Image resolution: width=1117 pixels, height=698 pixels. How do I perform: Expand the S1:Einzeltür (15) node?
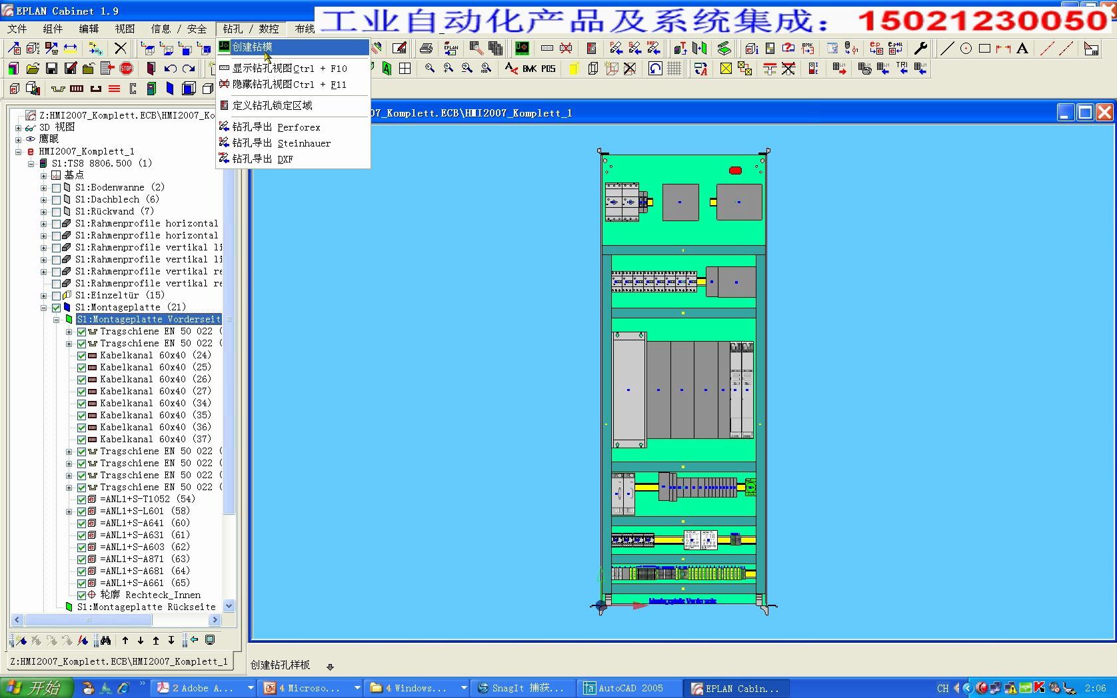click(x=44, y=296)
